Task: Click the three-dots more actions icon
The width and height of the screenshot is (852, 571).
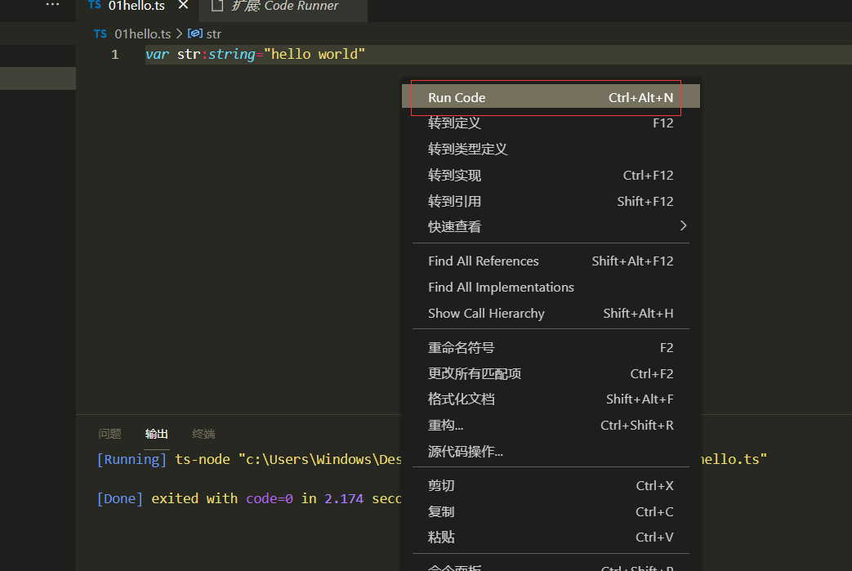Action: pos(53,4)
